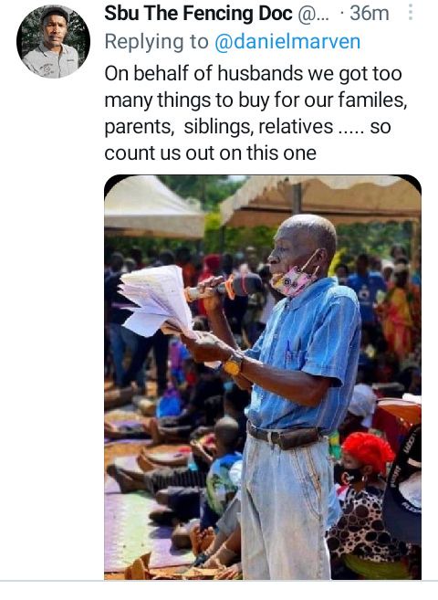Click the man's blue striped shirt in photo
Image resolution: width=438 pixels, height=600 pixels.
pos(306,356)
